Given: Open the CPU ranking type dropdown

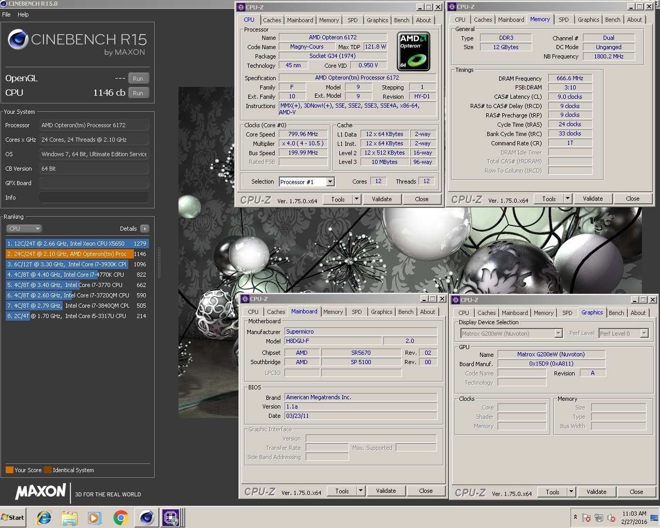Looking at the screenshot, I should (x=24, y=229).
